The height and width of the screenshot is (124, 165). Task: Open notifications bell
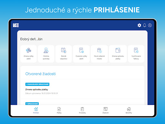pyautogui.click(x=145, y=25)
